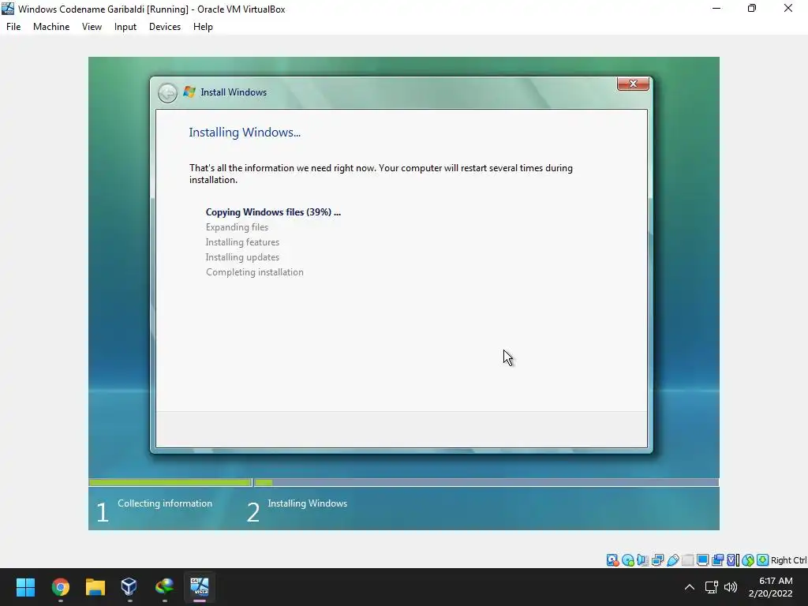The height and width of the screenshot is (606, 808).
Task: Click the USB devices indicator
Action: tap(672, 560)
